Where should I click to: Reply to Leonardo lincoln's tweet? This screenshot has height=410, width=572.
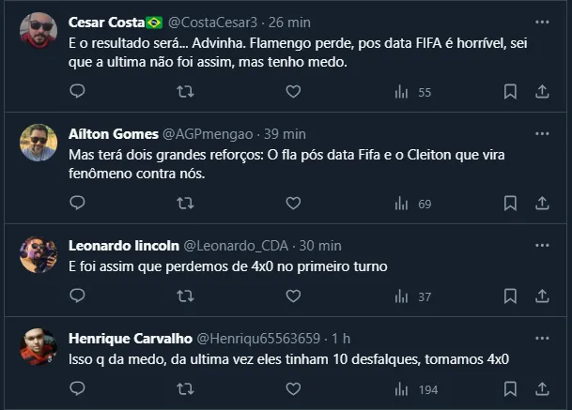(x=78, y=296)
